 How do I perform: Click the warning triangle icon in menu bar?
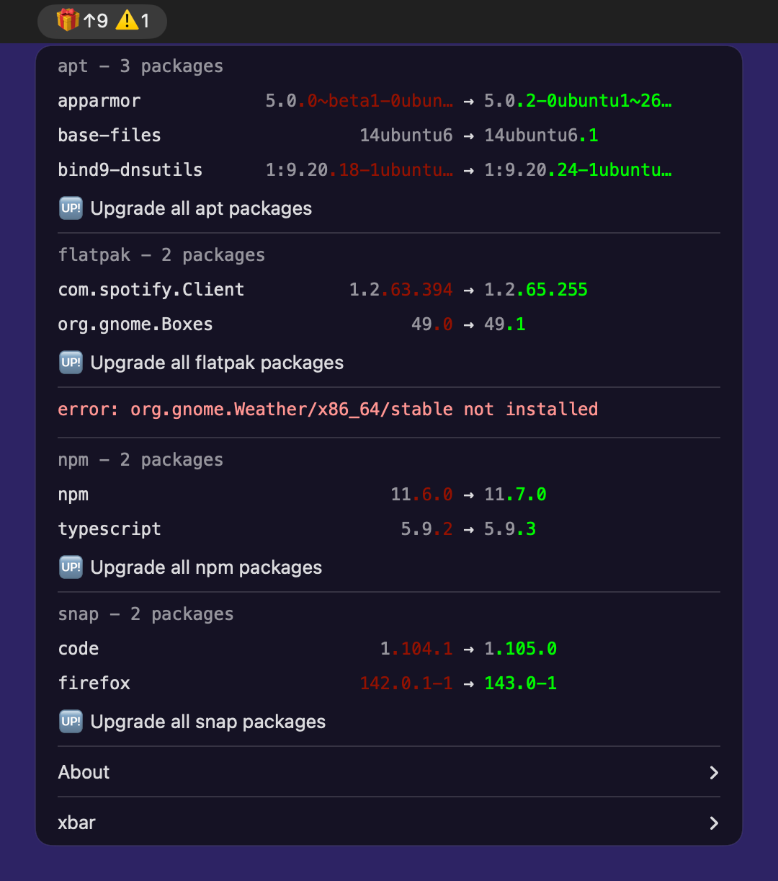[126, 21]
